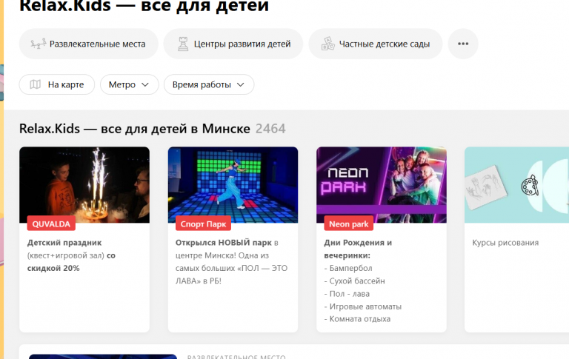Open the Детский праздник со скидкой 20% offer

tap(71, 255)
